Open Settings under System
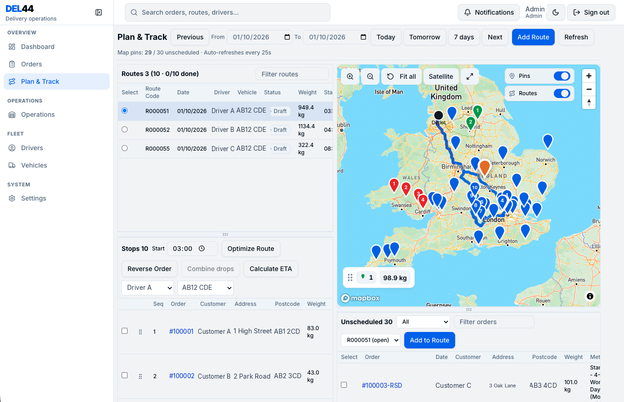This screenshot has height=402, width=624. (x=56, y=198)
